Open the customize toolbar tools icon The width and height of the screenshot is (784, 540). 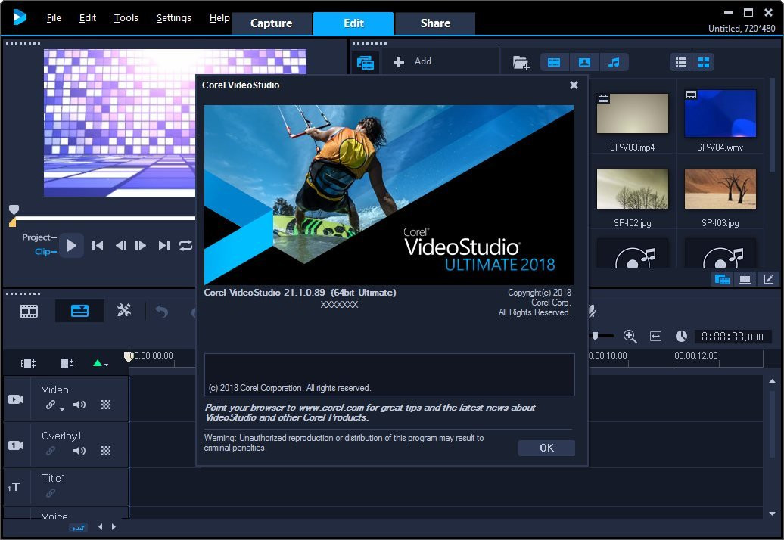click(x=123, y=311)
